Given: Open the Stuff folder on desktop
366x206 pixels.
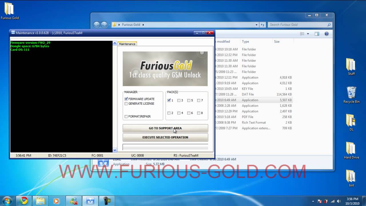Looking at the screenshot, I should click(351, 67).
